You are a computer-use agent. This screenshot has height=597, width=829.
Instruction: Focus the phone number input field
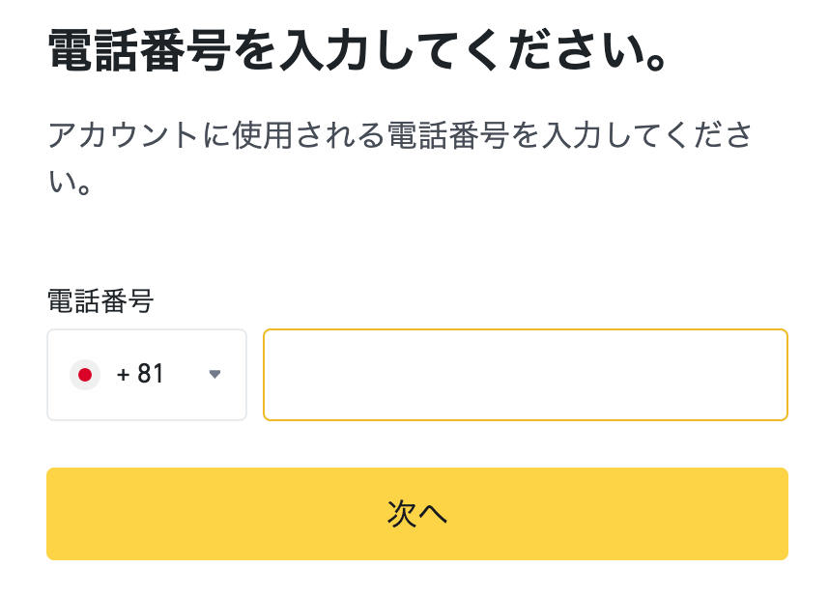point(526,375)
